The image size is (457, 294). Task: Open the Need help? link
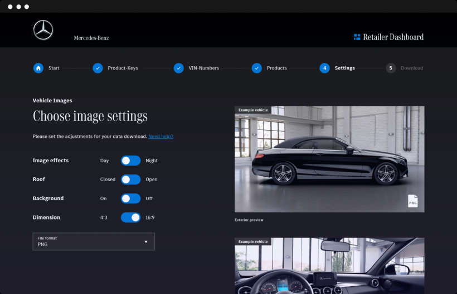pyautogui.click(x=161, y=136)
